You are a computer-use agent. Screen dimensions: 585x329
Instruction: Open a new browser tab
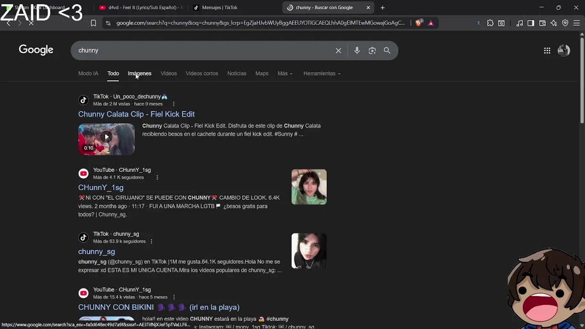point(383,7)
